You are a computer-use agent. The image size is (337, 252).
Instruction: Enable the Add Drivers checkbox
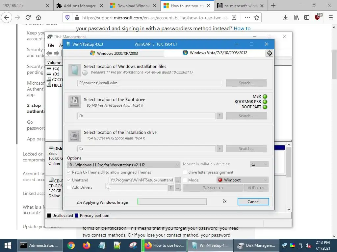[69, 187]
